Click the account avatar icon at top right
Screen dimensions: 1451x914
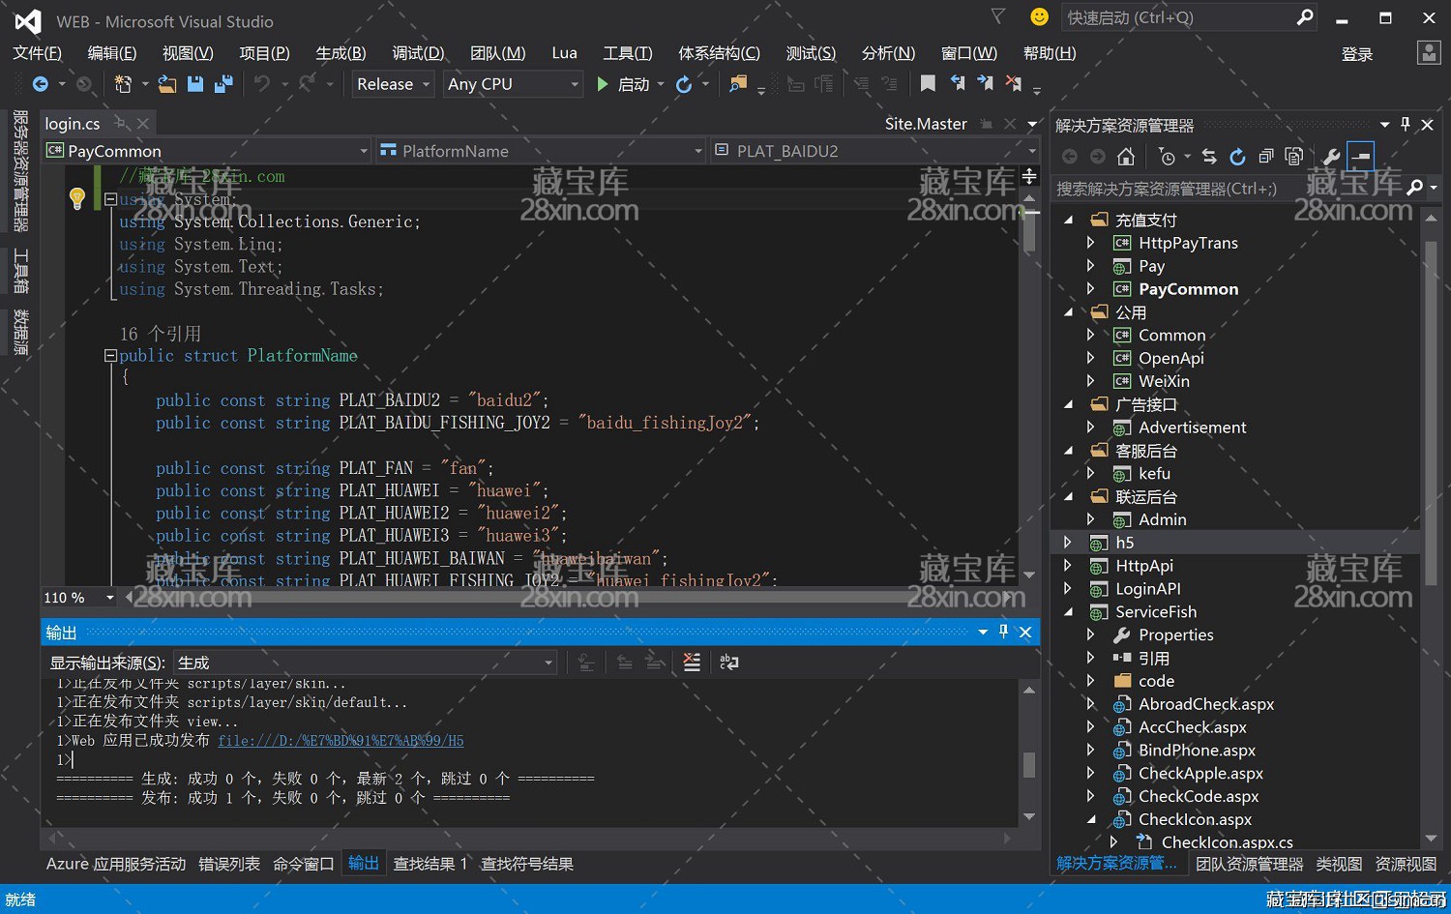1429,53
